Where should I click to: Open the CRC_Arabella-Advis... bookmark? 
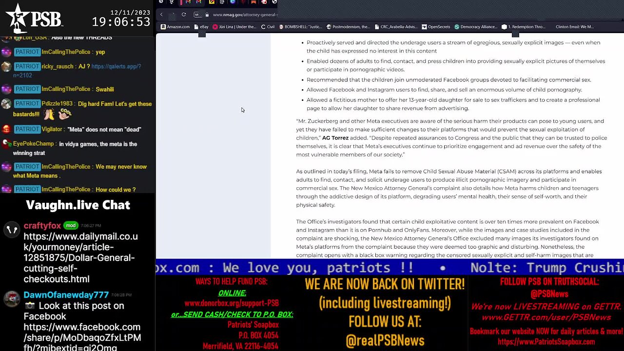click(396, 27)
